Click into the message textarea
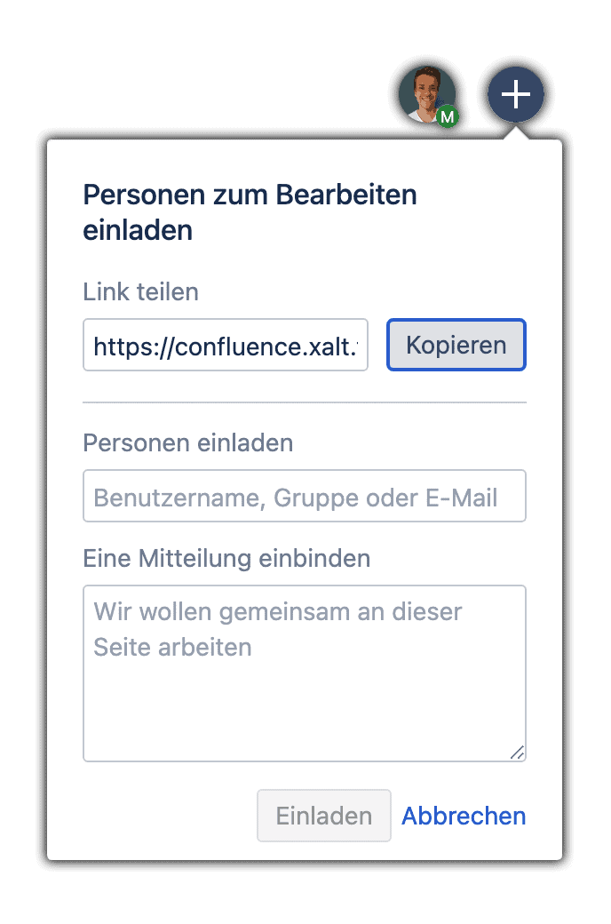Screen dimensions: 611x924 tap(305, 673)
